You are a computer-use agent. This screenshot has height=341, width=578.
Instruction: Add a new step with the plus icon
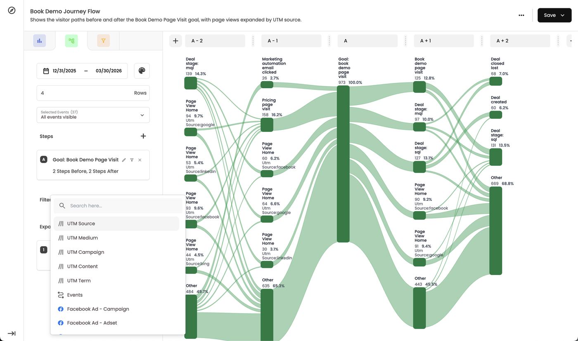pyautogui.click(x=143, y=136)
